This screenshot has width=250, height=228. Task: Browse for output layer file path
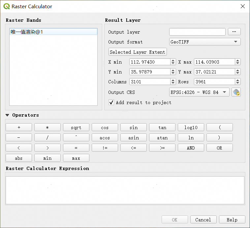pyautogui.click(x=234, y=32)
